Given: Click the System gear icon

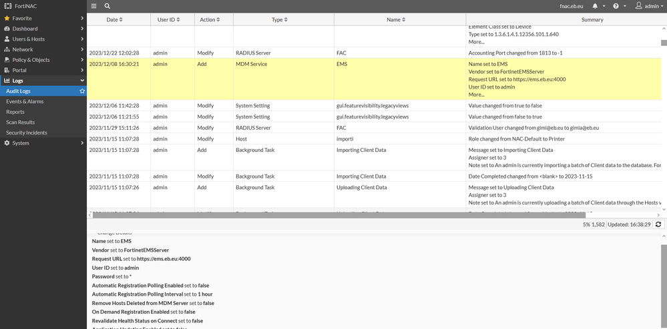Looking at the screenshot, I should coord(7,143).
